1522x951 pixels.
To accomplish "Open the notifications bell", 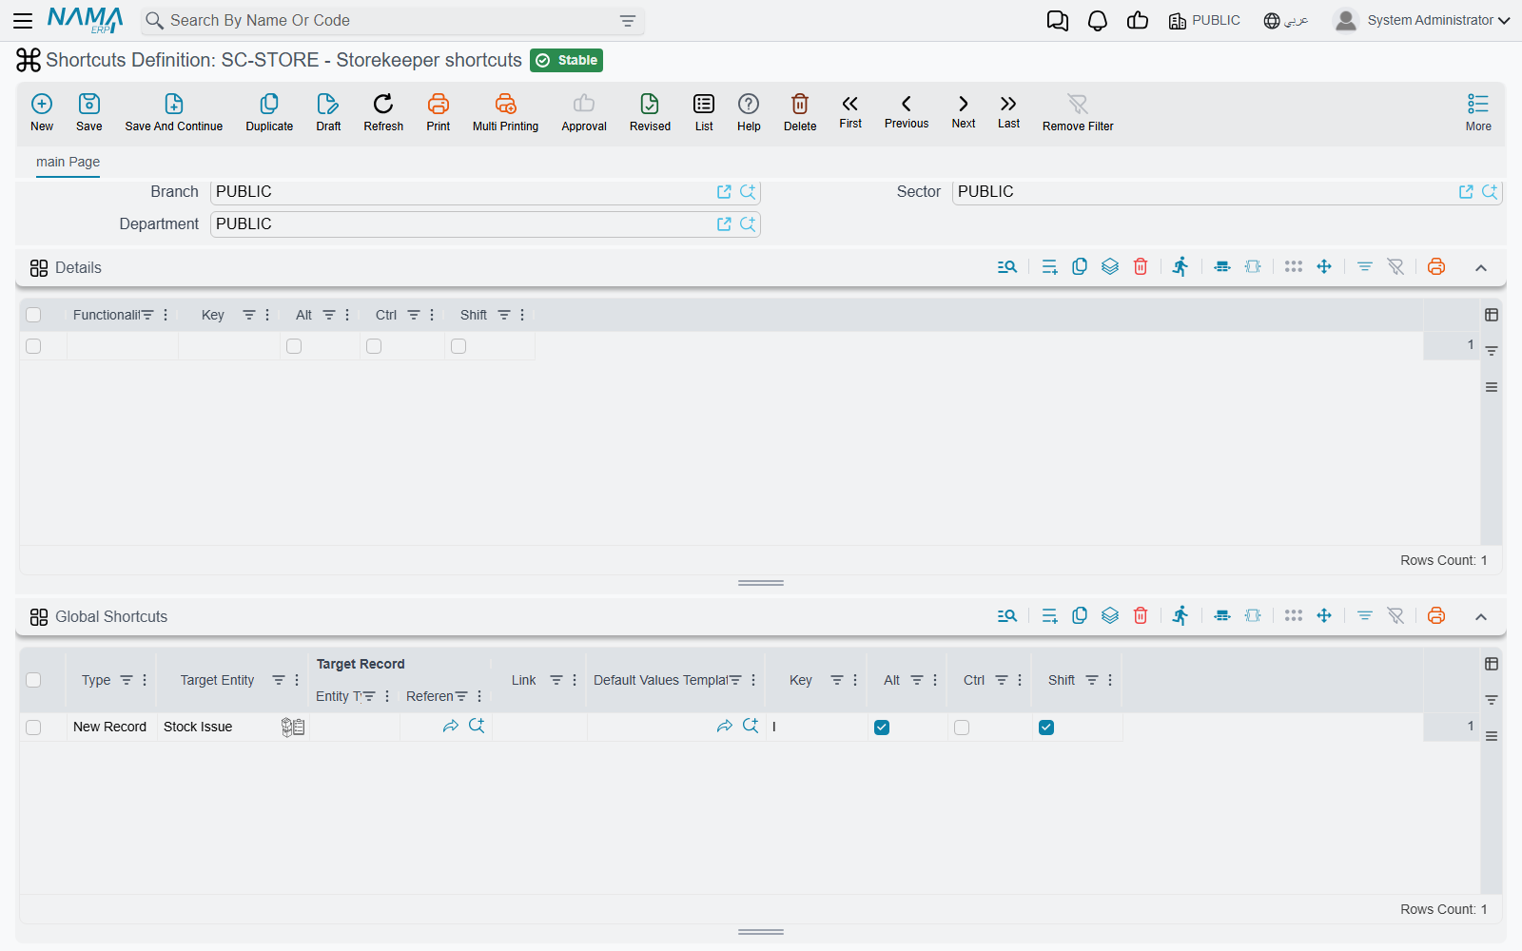I will click(1098, 21).
